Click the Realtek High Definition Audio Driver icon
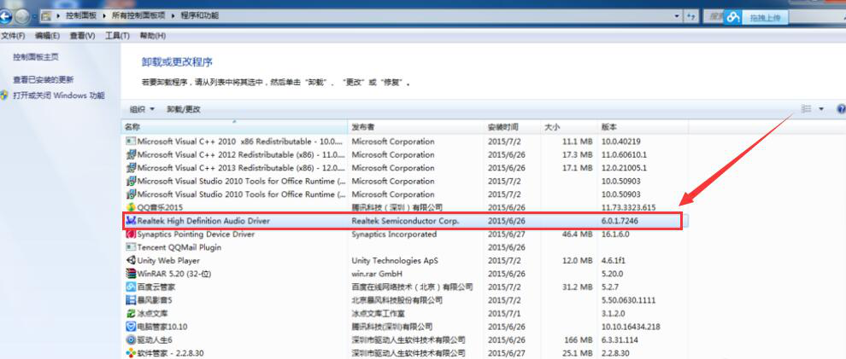Image resolution: width=846 pixels, height=359 pixels. coord(131,221)
